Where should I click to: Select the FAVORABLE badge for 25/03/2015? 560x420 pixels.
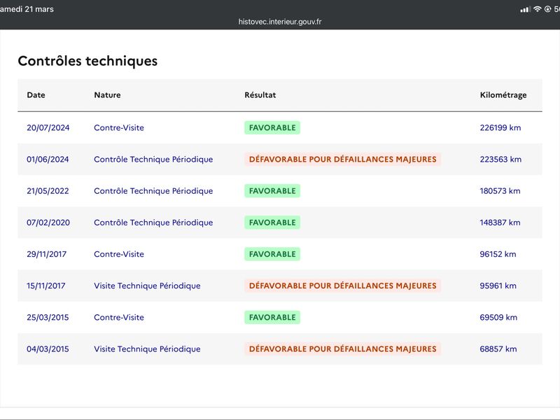tap(272, 317)
